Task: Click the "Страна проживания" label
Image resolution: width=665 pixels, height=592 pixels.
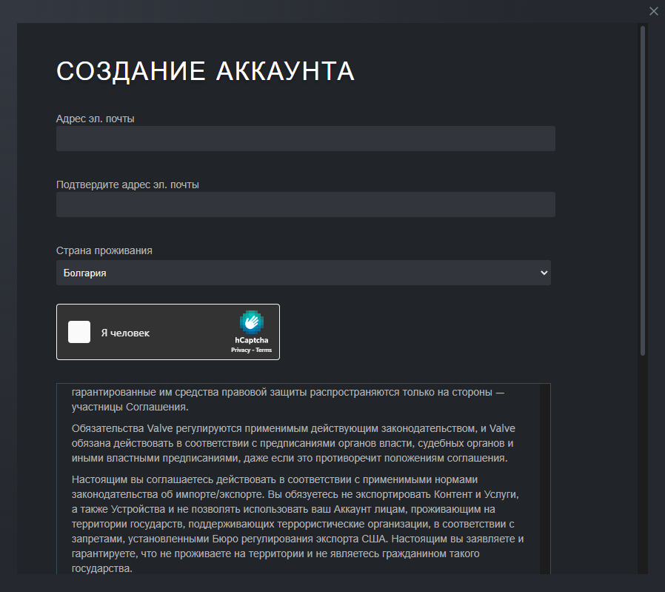Action: click(104, 250)
